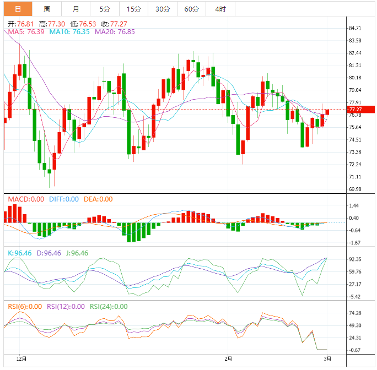Click the MA5 indicator label
This screenshot has width=377, height=370.
26,32
